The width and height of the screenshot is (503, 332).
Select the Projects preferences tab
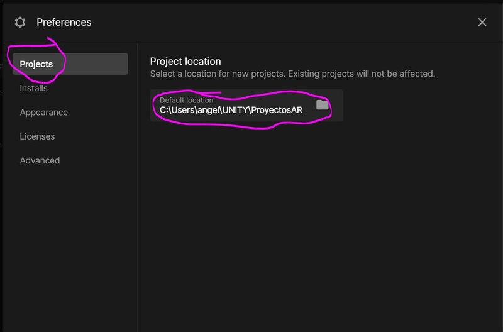70,64
